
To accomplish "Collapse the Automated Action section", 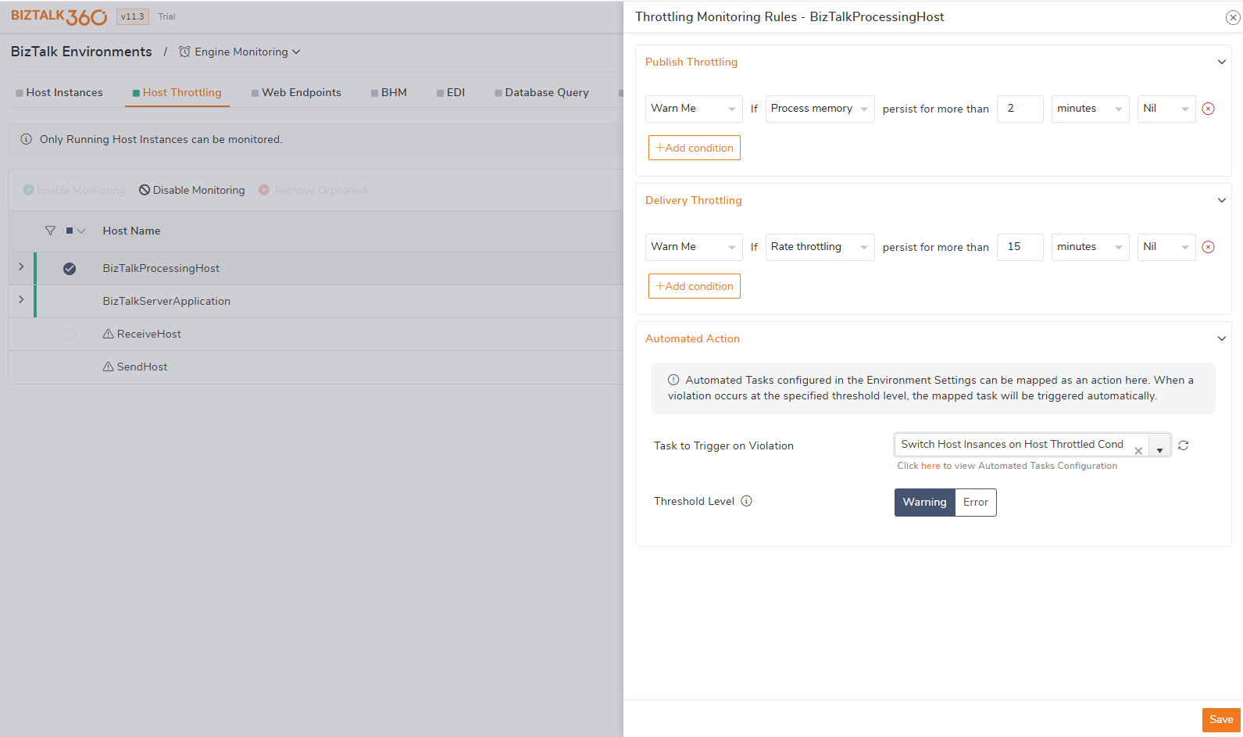I will click(1222, 338).
